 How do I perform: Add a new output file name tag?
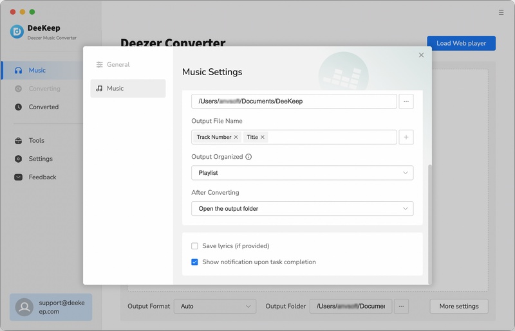pos(406,137)
